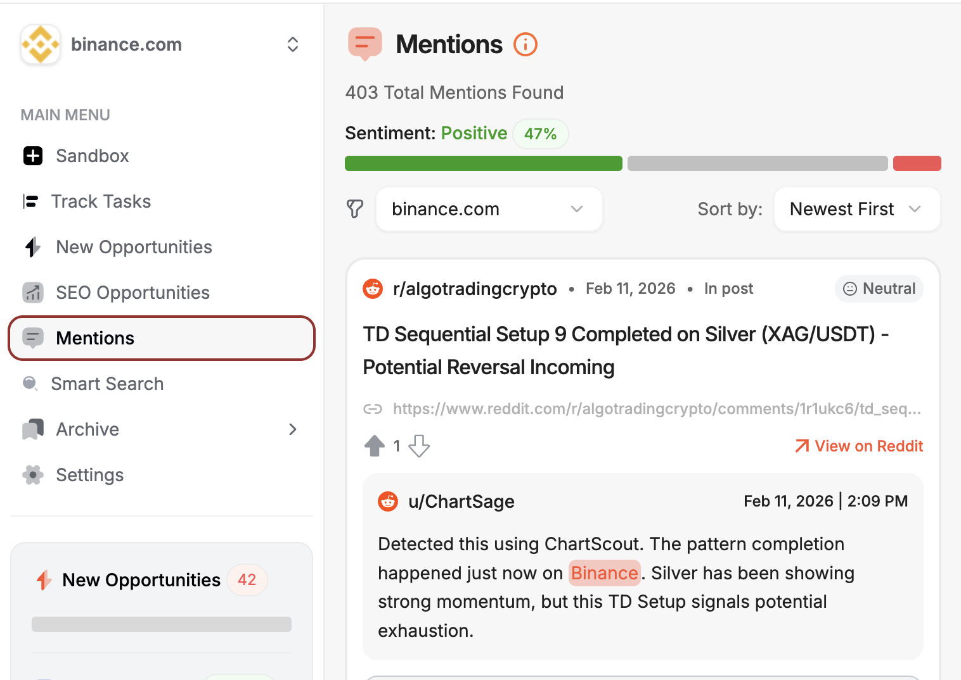
Task: Click the '403 Total Mentions Found' text
Action: (x=455, y=92)
